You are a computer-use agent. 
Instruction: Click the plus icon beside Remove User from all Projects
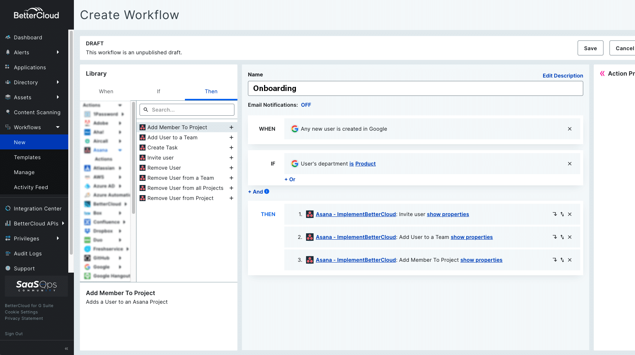coord(231,188)
